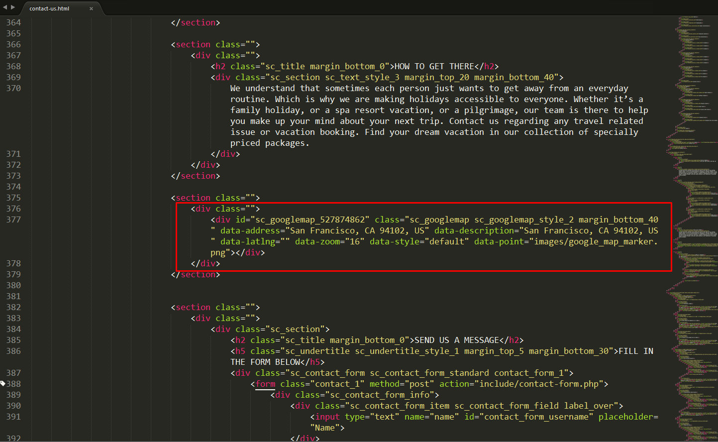
Task: Place cursor in "HOW TO GET THERE" heading text
Action: coord(434,66)
